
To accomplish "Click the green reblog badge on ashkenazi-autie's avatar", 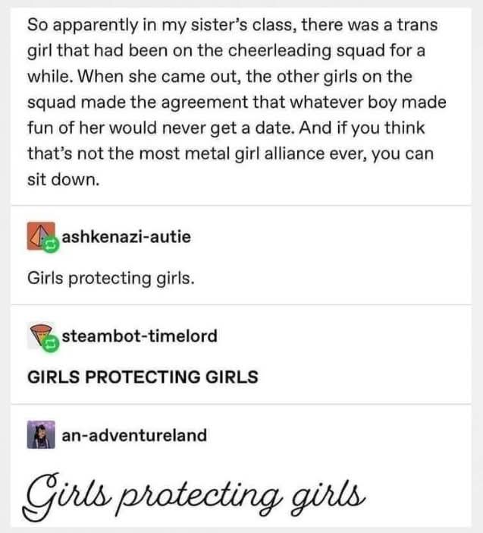I will pos(52,244).
